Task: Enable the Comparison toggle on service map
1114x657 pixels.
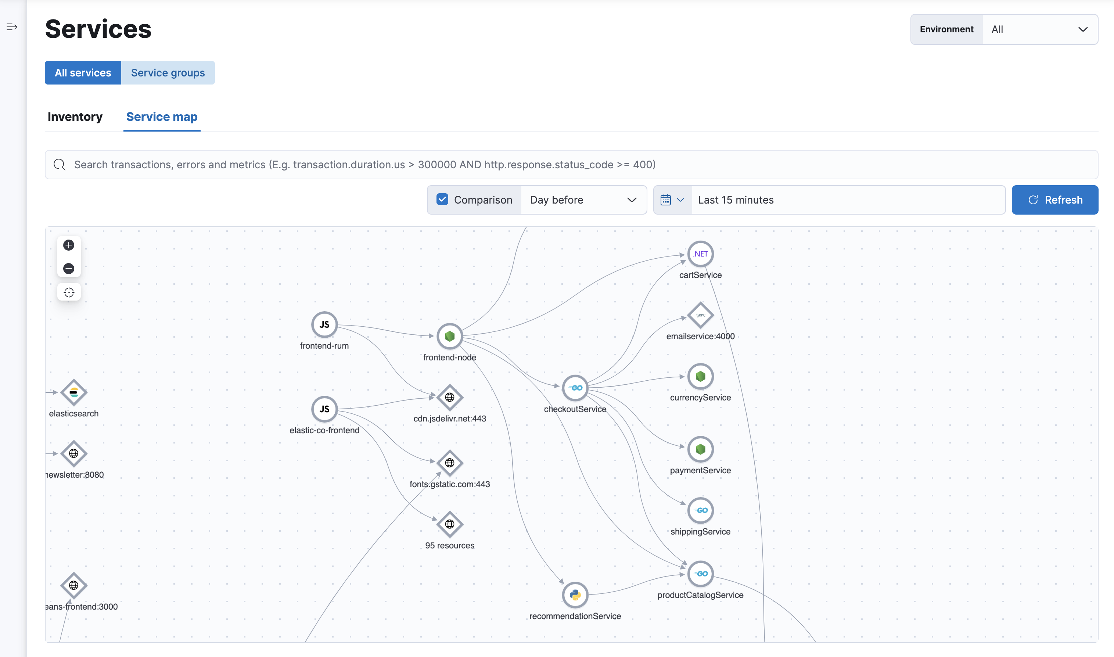Action: click(442, 200)
